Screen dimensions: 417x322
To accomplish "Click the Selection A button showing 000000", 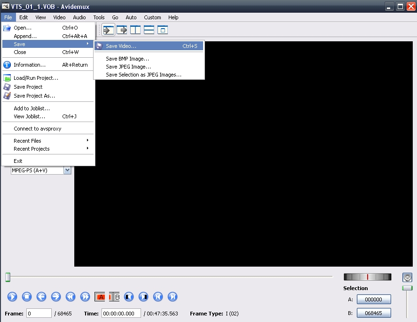I will [x=374, y=299].
